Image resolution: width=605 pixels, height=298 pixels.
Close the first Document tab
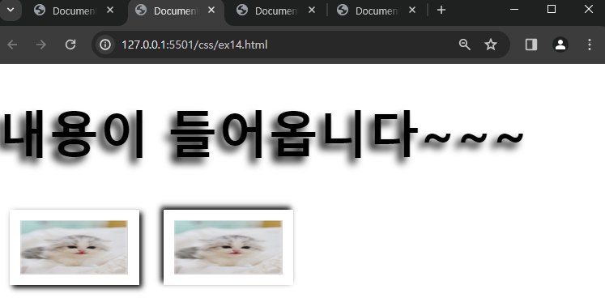pyautogui.click(x=110, y=11)
